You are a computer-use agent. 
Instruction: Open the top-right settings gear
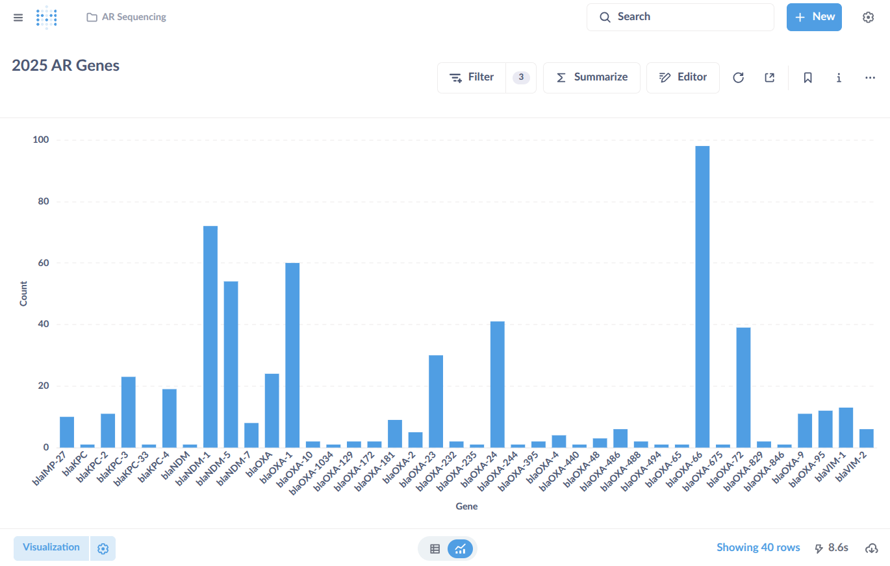pyautogui.click(x=868, y=18)
